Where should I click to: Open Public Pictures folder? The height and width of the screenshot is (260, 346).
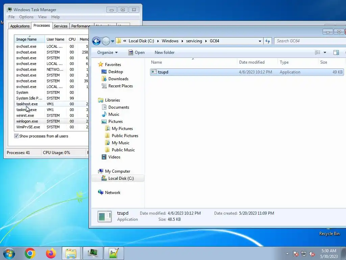pyautogui.click(x=125, y=135)
